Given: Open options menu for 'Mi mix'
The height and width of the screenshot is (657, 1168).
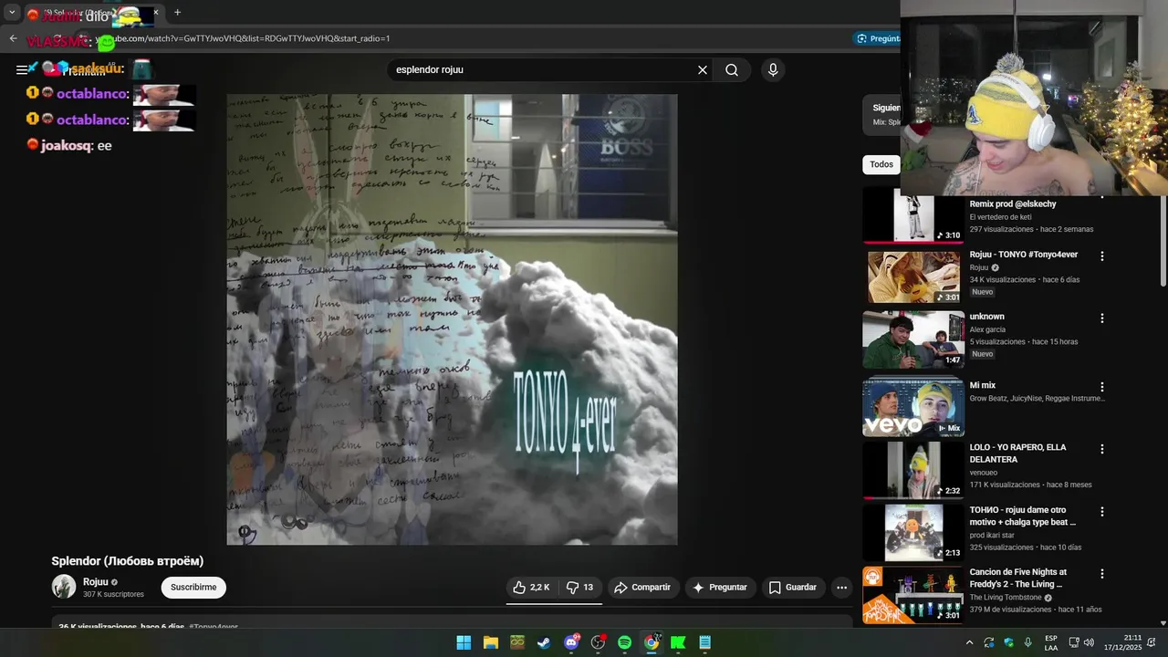Looking at the screenshot, I should click(1102, 387).
